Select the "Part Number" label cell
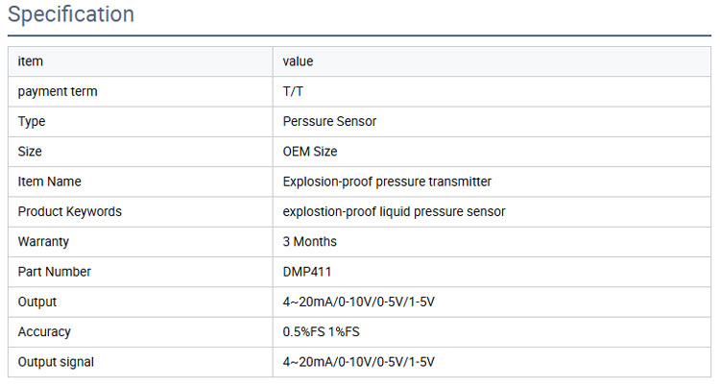Screen dimensions: 720x387 tap(54, 272)
